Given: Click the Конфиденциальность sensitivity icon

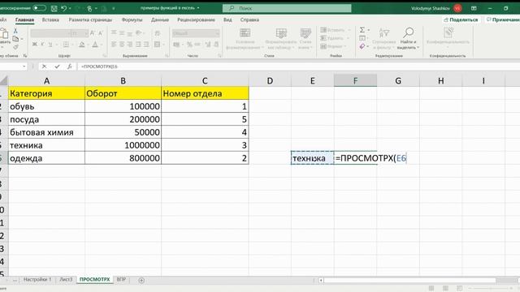Looking at the screenshot, I should coord(448,32).
